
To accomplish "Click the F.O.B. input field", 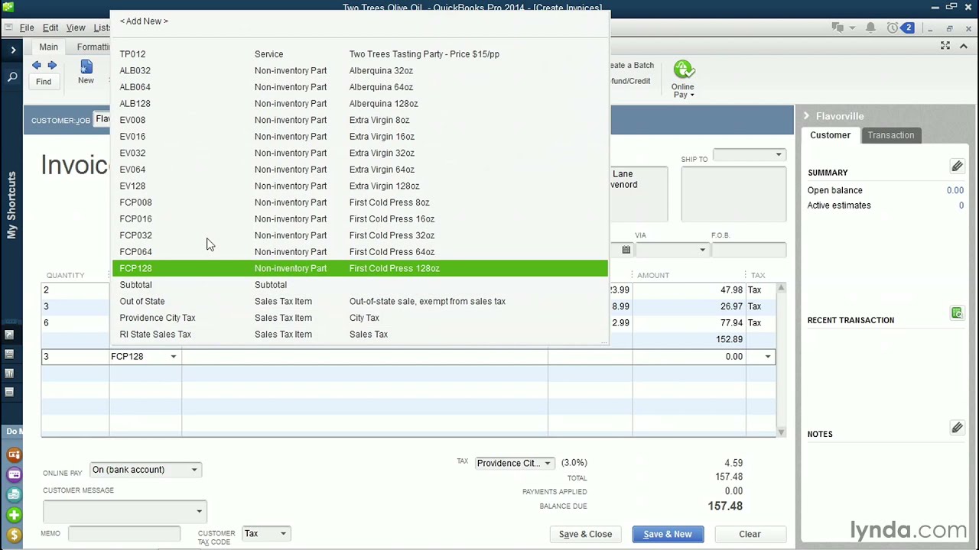I will point(749,250).
